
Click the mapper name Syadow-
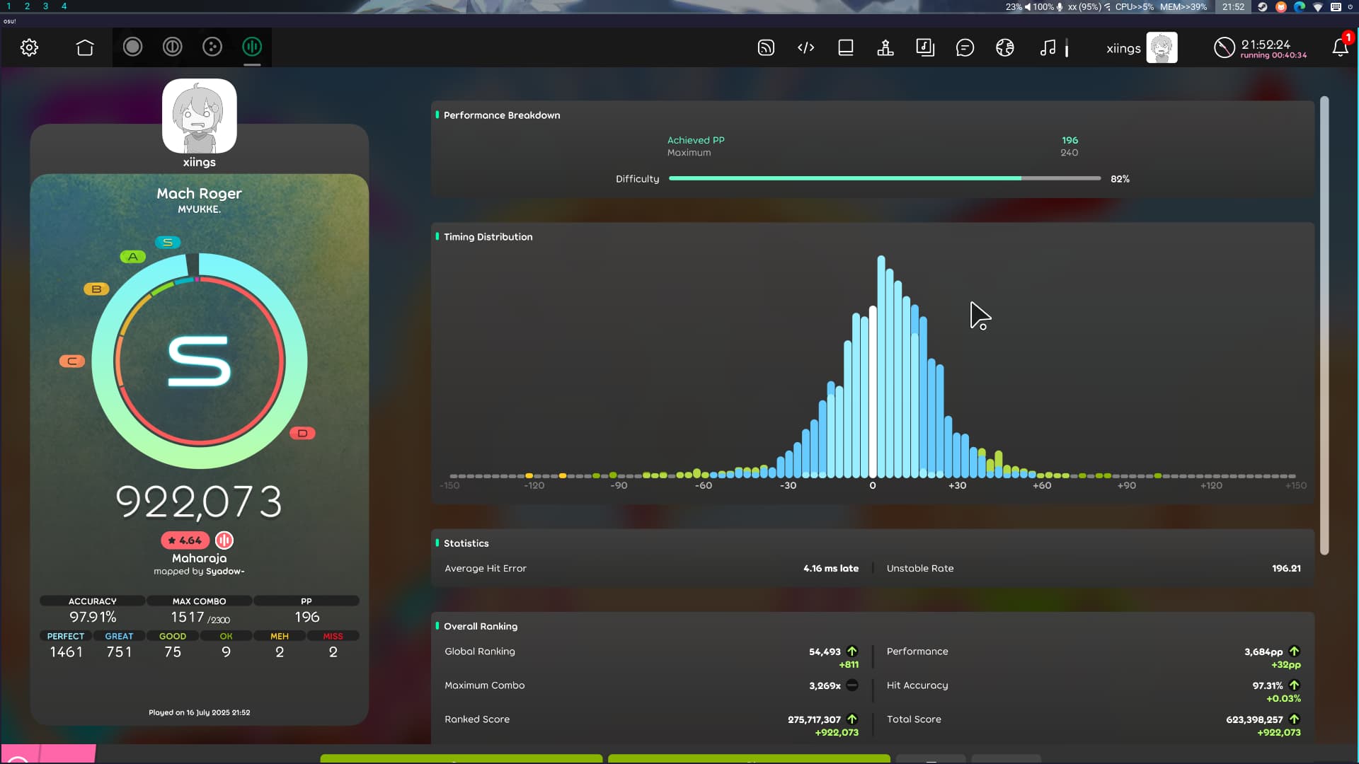tap(225, 572)
